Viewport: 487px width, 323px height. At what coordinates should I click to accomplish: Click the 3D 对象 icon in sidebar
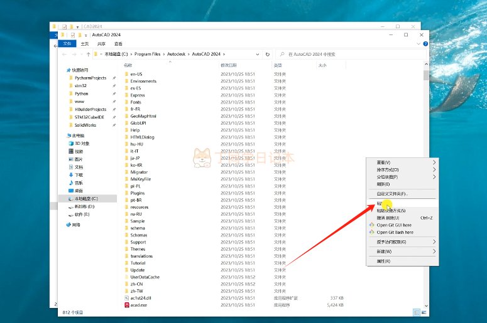pos(71,144)
